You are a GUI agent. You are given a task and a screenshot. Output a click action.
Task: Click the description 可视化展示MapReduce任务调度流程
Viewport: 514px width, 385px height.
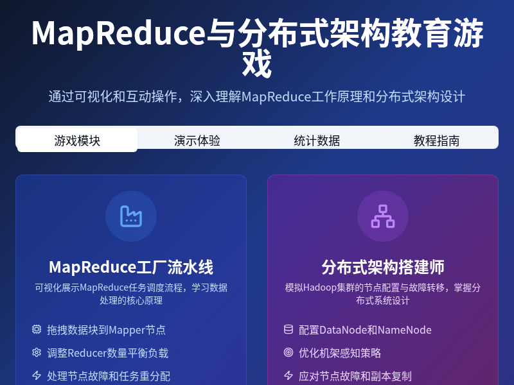(x=131, y=294)
